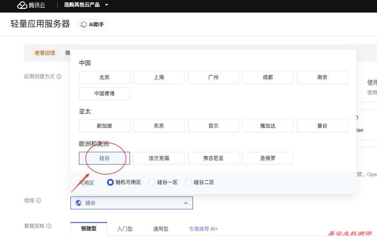Select 广州 region
This screenshot has width=377, height=240.
[213, 77]
